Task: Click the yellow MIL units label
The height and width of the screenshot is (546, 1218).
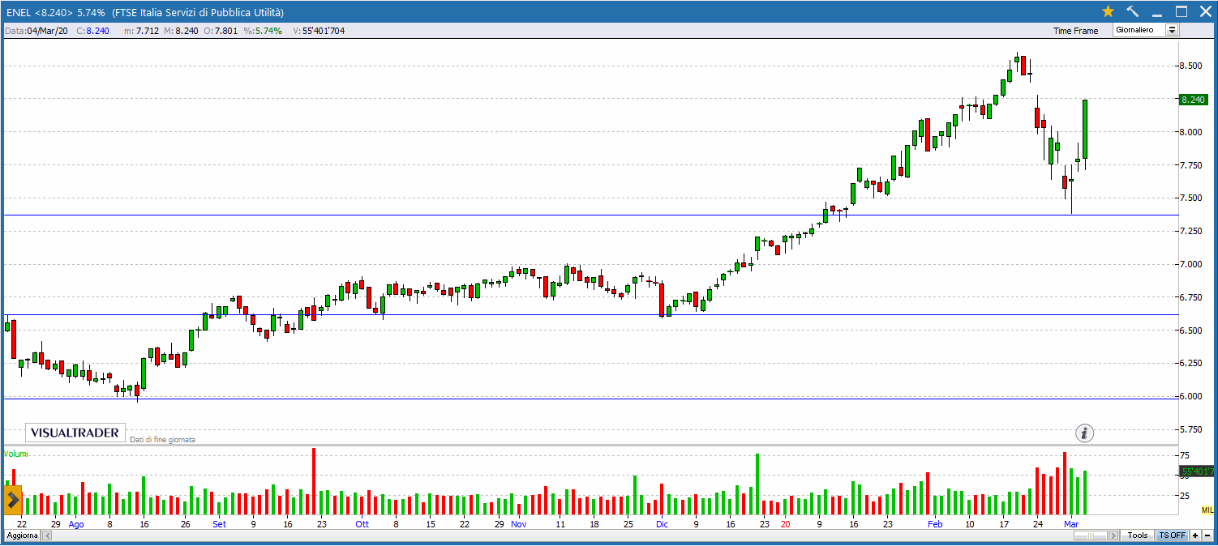Action: pyautogui.click(x=1207, y=510)
